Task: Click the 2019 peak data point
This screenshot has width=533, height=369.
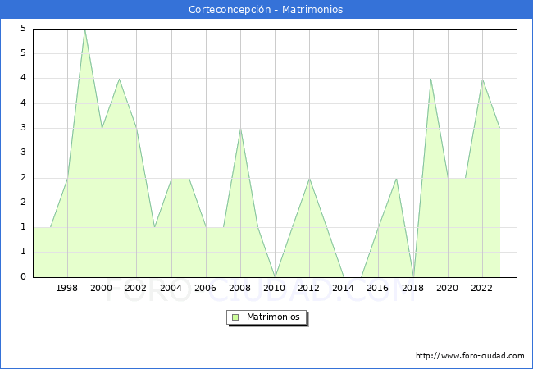Action: [430, 80]
